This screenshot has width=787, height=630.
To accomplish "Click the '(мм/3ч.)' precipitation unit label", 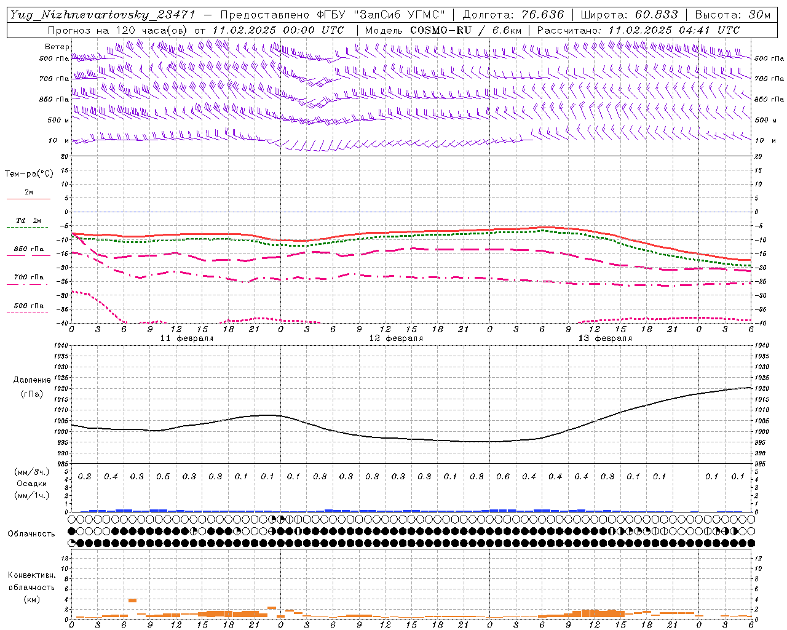I will coord(32,472).
